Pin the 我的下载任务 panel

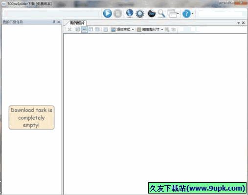(54, 22)
